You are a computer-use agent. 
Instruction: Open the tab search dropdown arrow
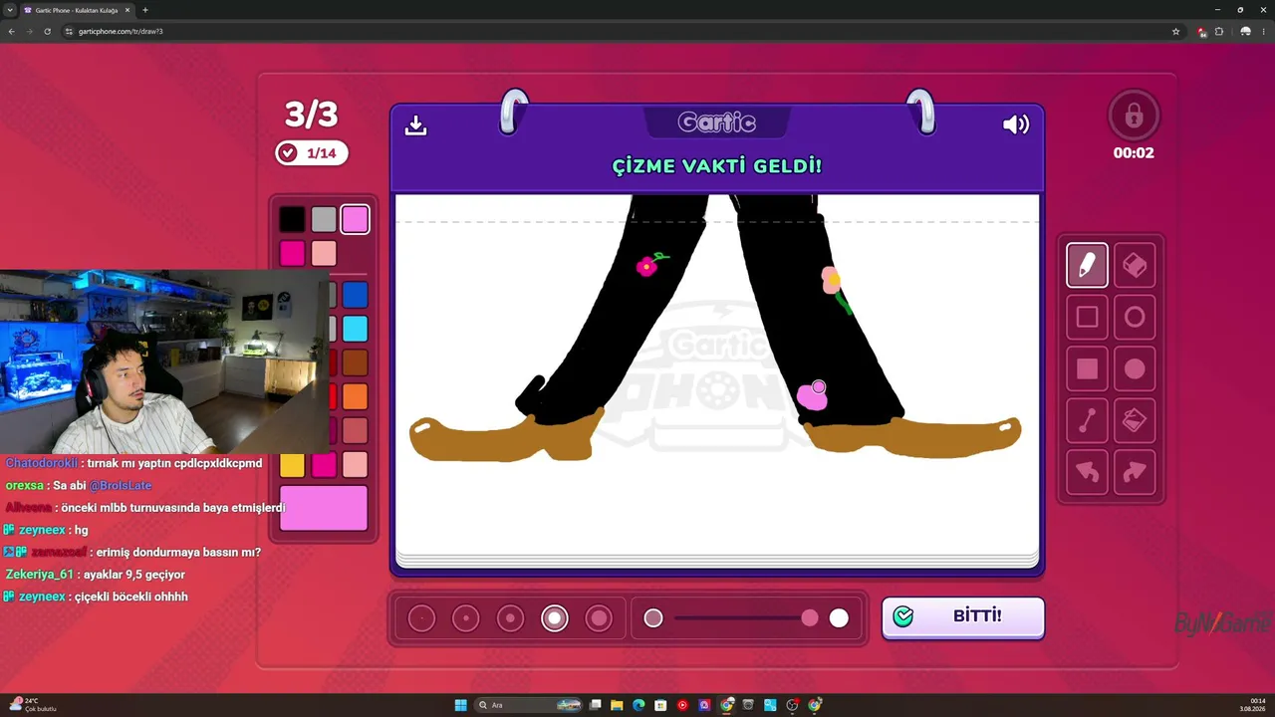(x=10, y=10)
